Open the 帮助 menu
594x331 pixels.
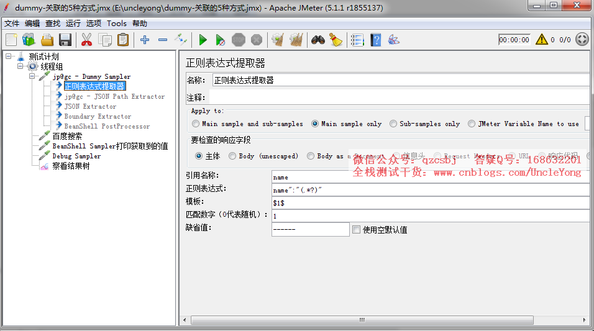[x=139, y=24]
